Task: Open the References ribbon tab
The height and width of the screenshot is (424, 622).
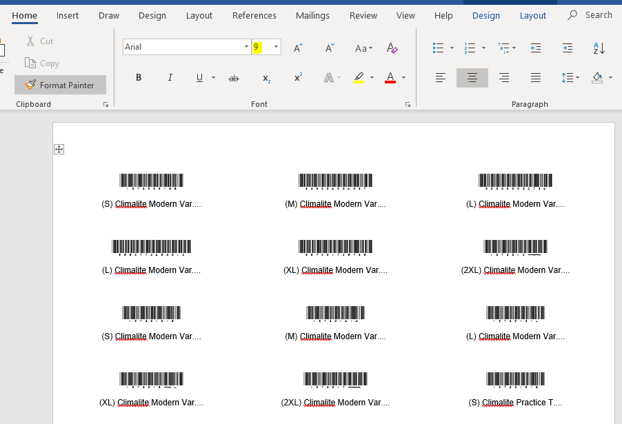Action: click(254, 15)
